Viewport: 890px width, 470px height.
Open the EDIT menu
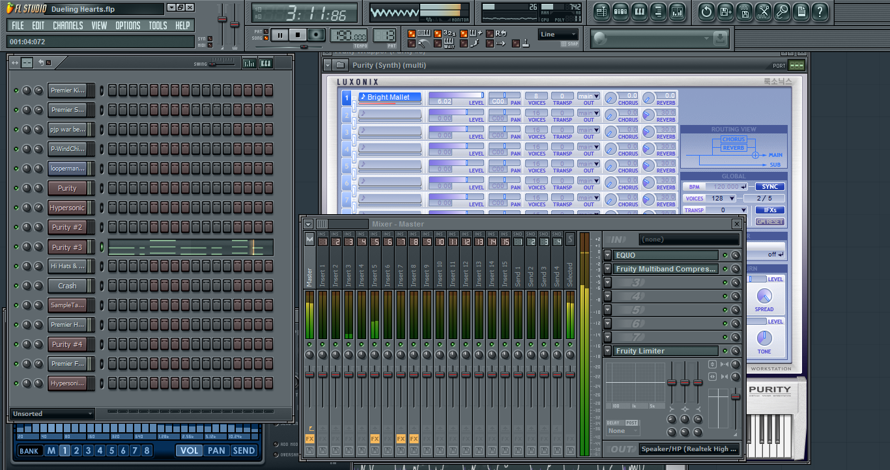38,25
